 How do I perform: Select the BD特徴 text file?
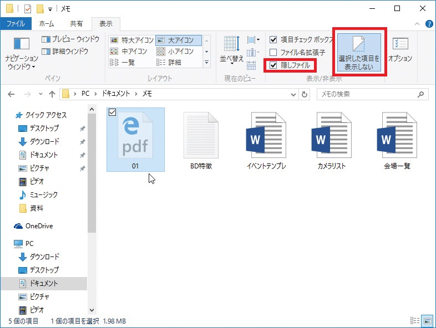click(201, 140)
